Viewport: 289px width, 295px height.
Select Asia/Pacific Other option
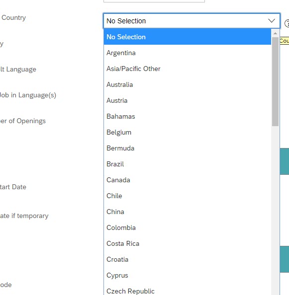[187, 69]
